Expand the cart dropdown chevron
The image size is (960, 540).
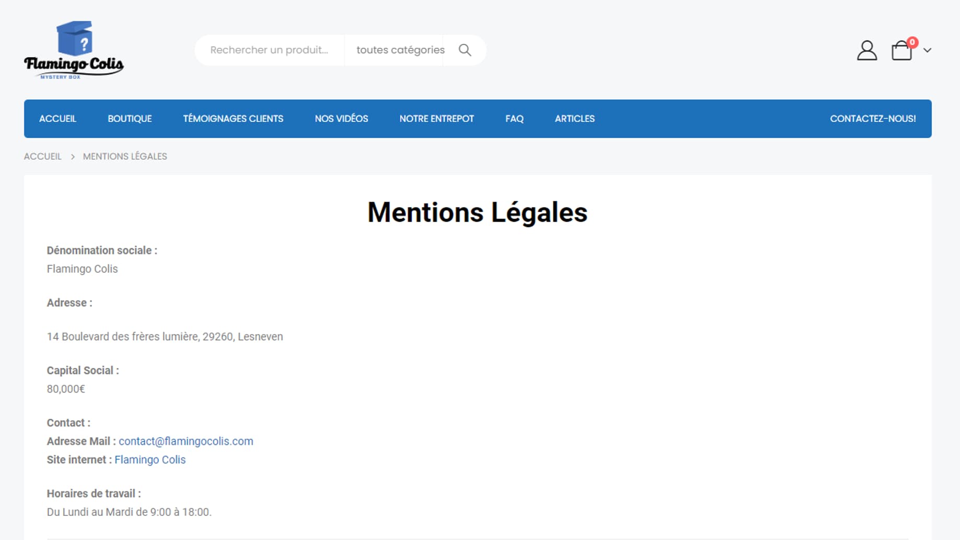[927, 51]
